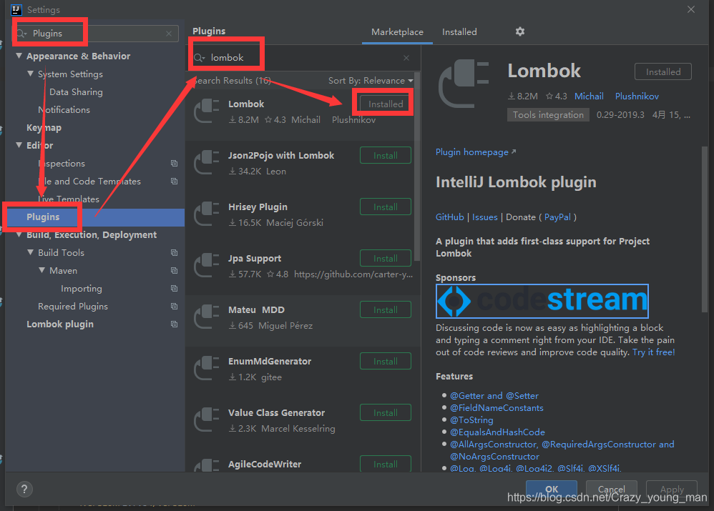Open the plugins gear settings menu
Viewport: 714px width, 511px height.
(x=519, y=31)
